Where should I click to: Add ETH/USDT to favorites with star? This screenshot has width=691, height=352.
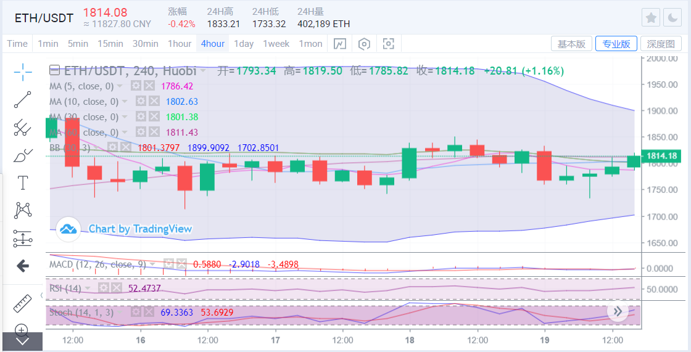(651, 18)
